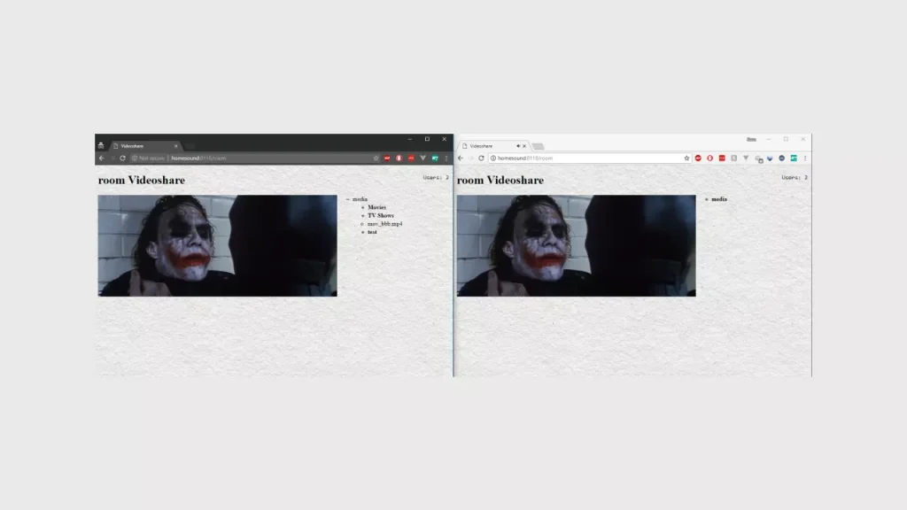Bookmark star in light window address bar
This screenshot has width=907, height=510.
[686, 158]
